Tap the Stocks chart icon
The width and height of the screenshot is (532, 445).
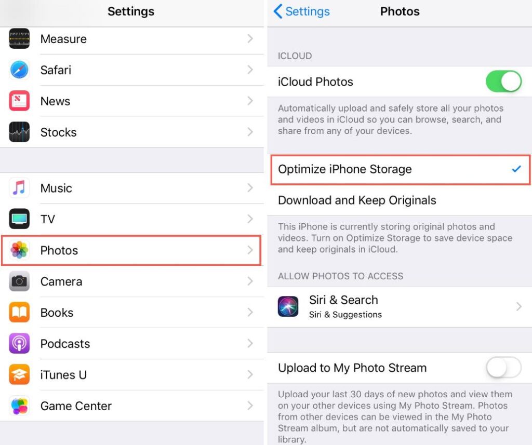point(19,132)
